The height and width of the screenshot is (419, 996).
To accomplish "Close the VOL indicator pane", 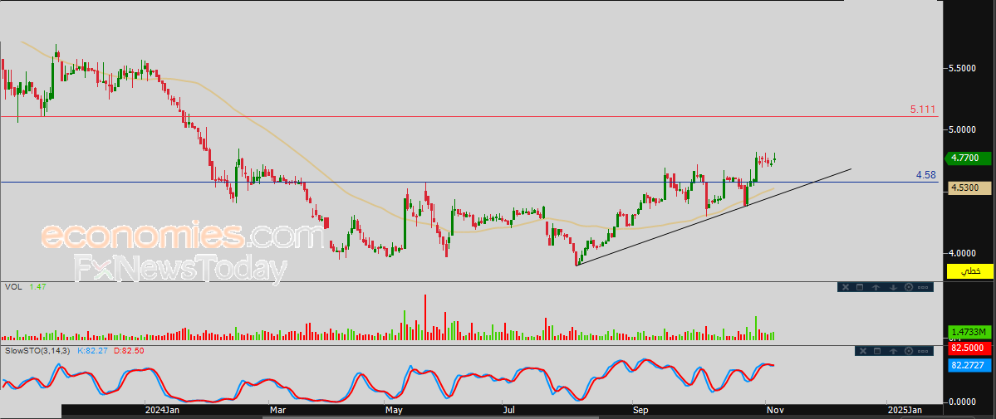I will click(x=846, y=288).
